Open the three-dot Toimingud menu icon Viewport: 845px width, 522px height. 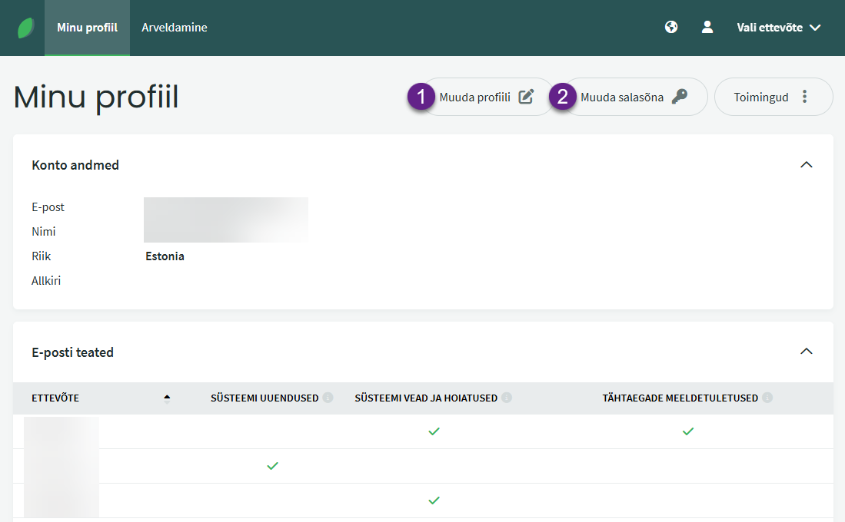(x=805, y=97)
